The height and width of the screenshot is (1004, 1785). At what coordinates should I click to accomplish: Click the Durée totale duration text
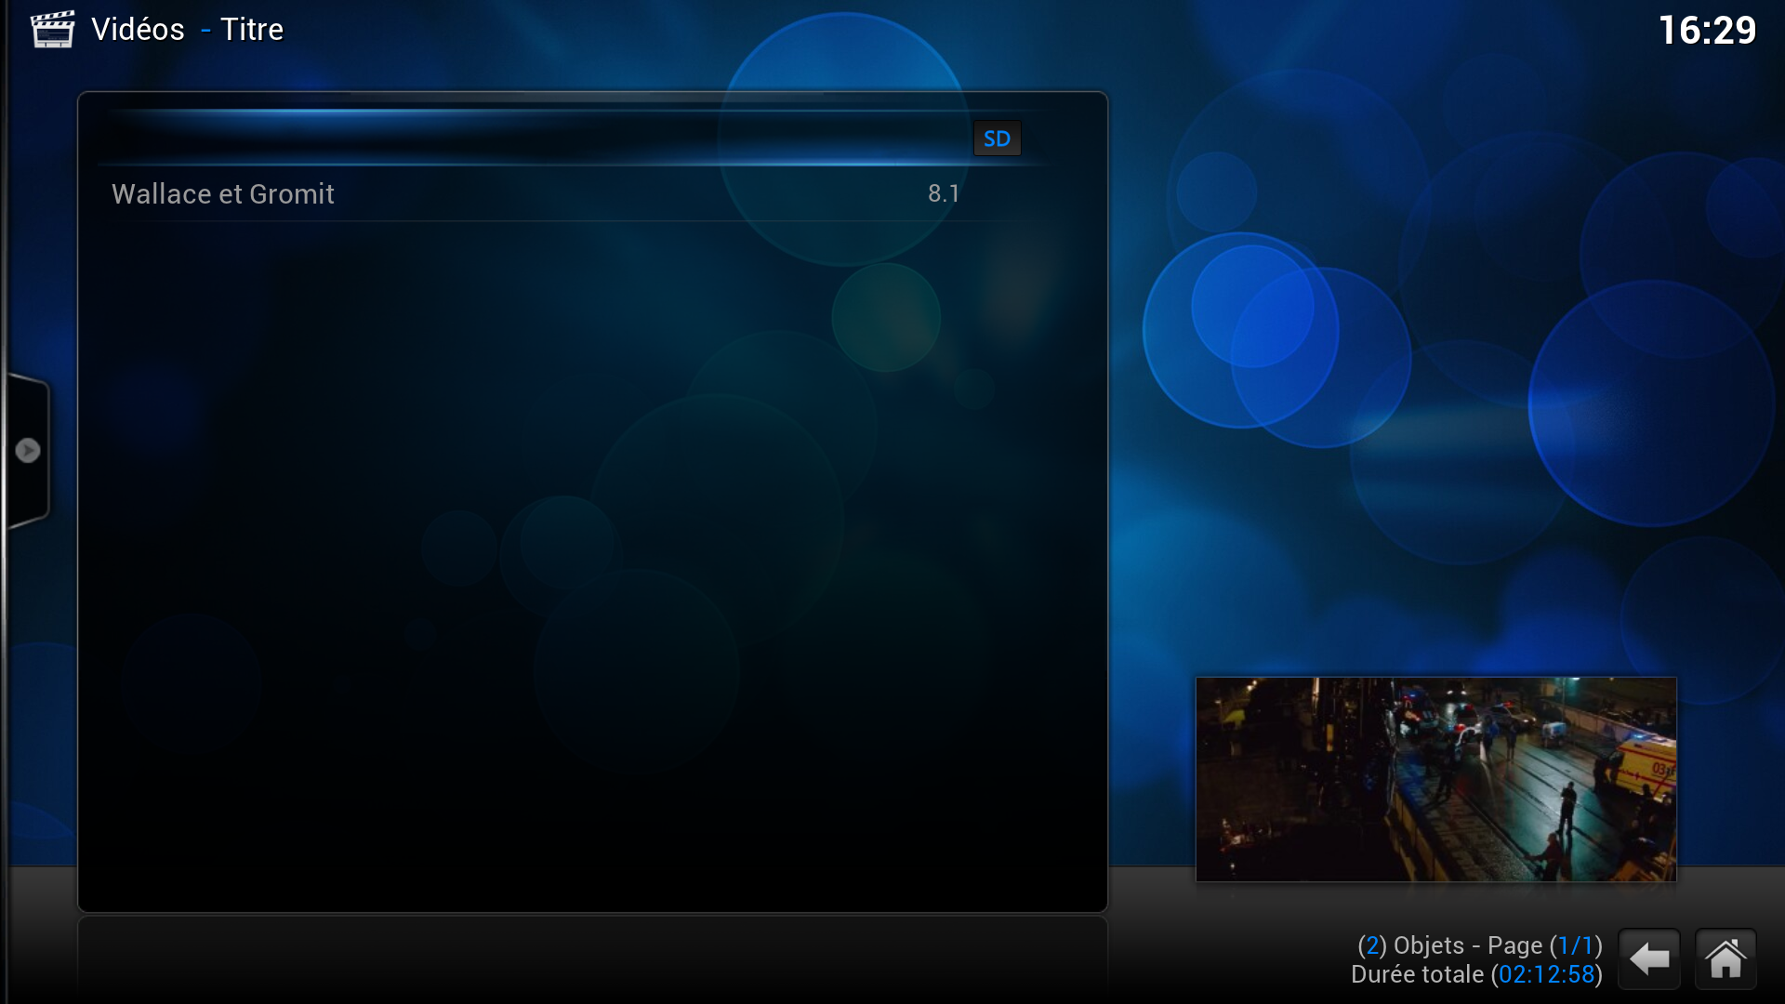point(1477,974)
